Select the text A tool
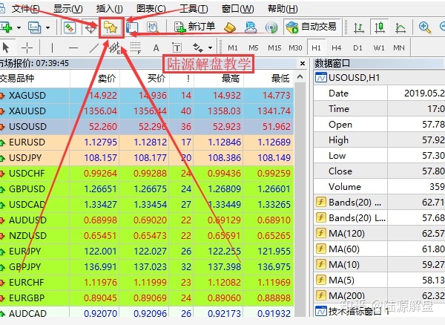The width and height of the screenshot is (445, 325). click(156, 47)
